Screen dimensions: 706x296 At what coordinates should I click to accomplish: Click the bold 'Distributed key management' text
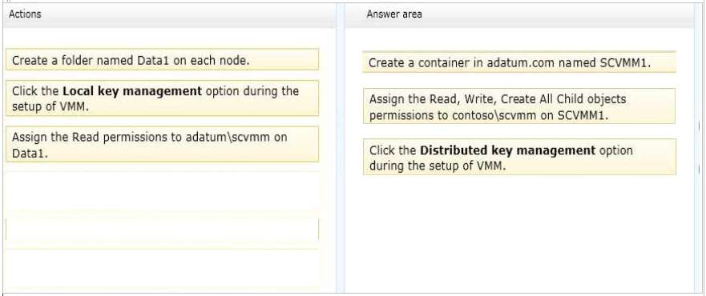(507, 150)
